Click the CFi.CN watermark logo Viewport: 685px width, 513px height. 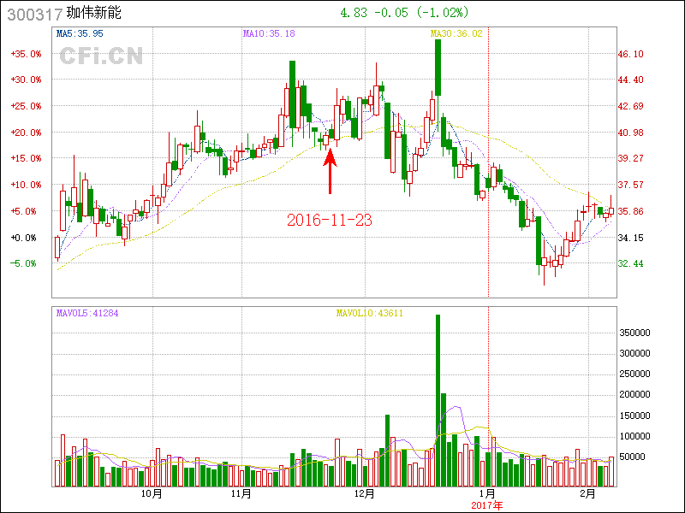click(101, 56)
